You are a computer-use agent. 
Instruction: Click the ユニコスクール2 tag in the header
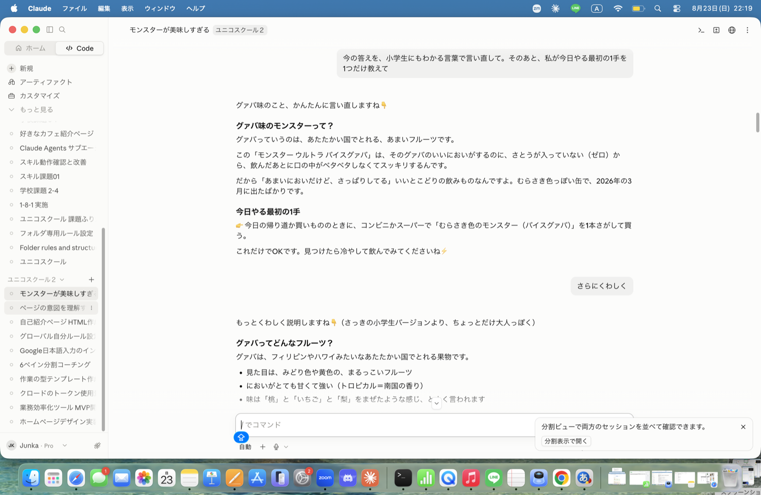click(x=240, y=30)
